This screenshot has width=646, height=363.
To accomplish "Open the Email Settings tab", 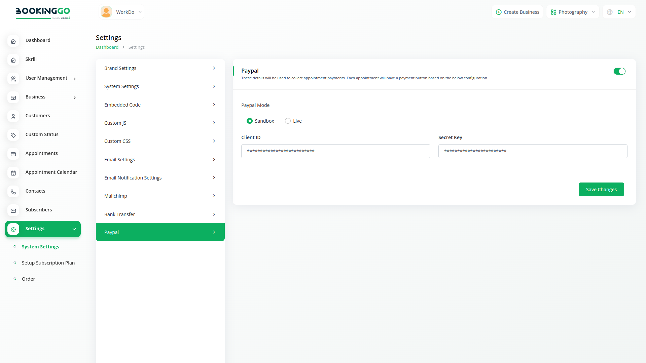I will pos(160,160).
